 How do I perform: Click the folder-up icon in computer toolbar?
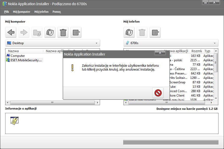(37, 32)
